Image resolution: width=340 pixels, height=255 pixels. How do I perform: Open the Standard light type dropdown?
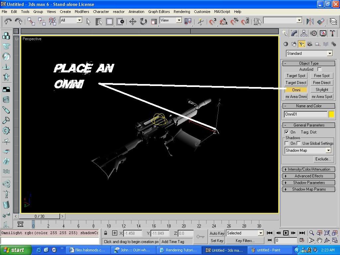(x=309, y=53)
